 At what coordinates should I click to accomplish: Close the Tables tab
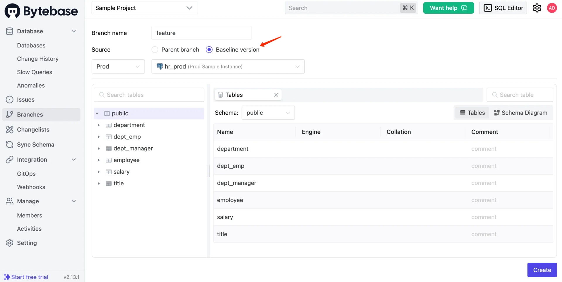276,95
